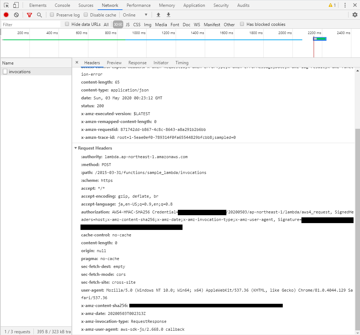Focus the Filter text input
This screenshot has width=360, height=335.
31,24
